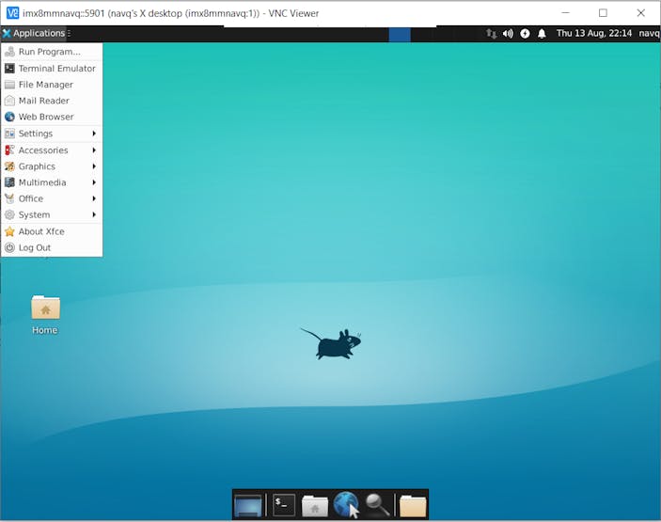Click the Settings menu icon
The image size is (661, 522).
click(9, 134)
